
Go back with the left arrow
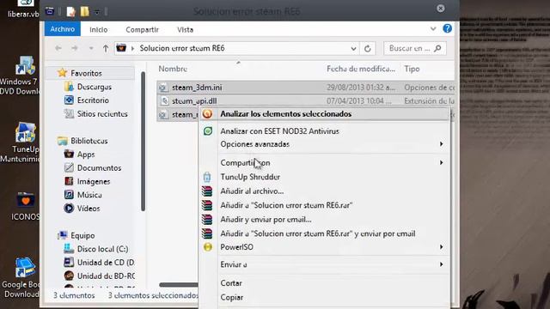point(58,48)
